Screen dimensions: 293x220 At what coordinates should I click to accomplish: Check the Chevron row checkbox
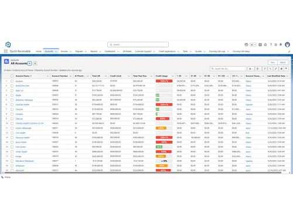coord(12,119)
